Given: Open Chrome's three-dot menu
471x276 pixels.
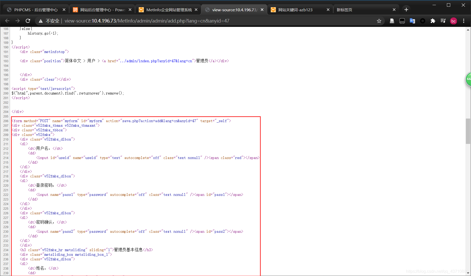Looking at the screenshot, I should 464,21.
